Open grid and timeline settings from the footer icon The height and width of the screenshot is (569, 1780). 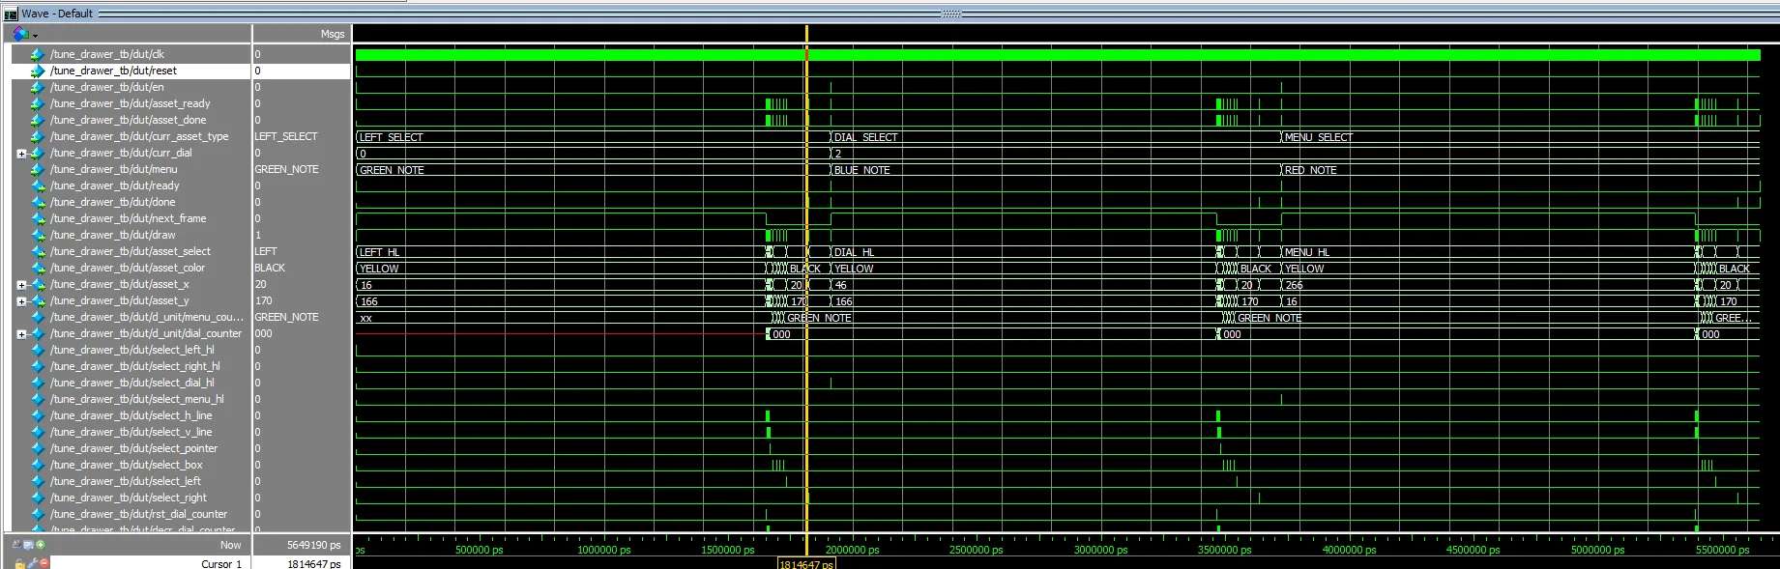[28, 544]
